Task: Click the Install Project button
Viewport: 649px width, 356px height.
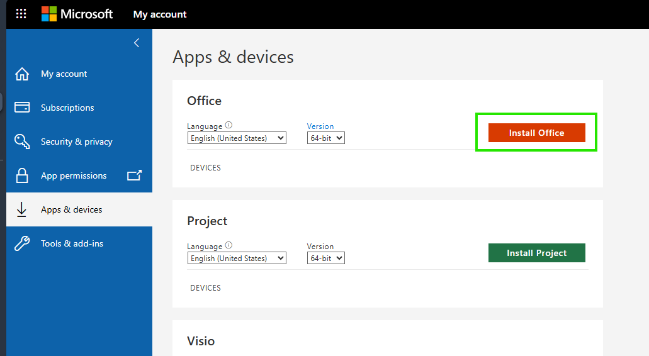Action: click(x=536, y=253)
